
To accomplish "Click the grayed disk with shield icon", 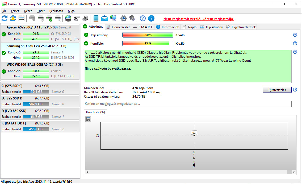I will tap(32, 19).
